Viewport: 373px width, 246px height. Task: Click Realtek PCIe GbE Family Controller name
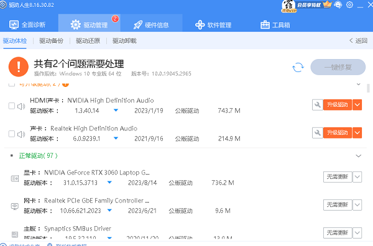pos(96,201)
